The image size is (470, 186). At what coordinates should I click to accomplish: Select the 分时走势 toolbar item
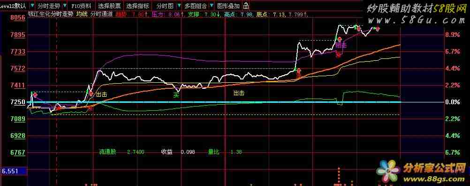[x=49, y=6]
